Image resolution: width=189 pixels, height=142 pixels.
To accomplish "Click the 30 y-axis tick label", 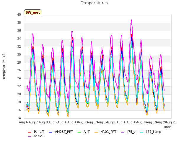I will coord(19,54).
